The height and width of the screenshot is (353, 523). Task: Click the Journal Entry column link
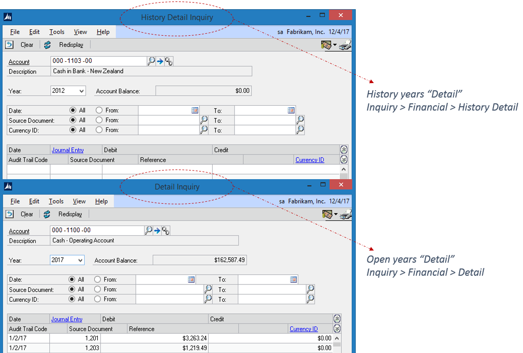[67, 150]
